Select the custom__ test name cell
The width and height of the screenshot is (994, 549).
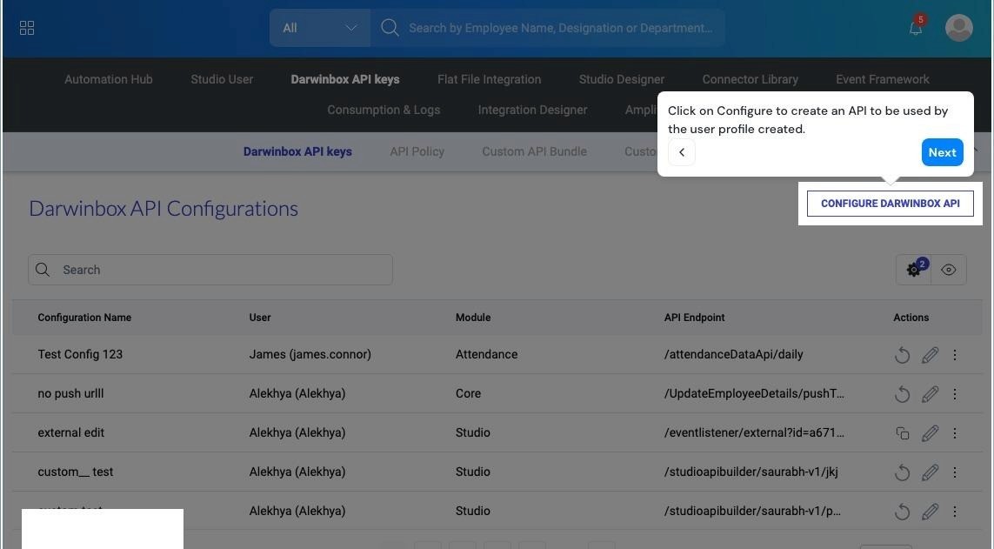point(76,472)
